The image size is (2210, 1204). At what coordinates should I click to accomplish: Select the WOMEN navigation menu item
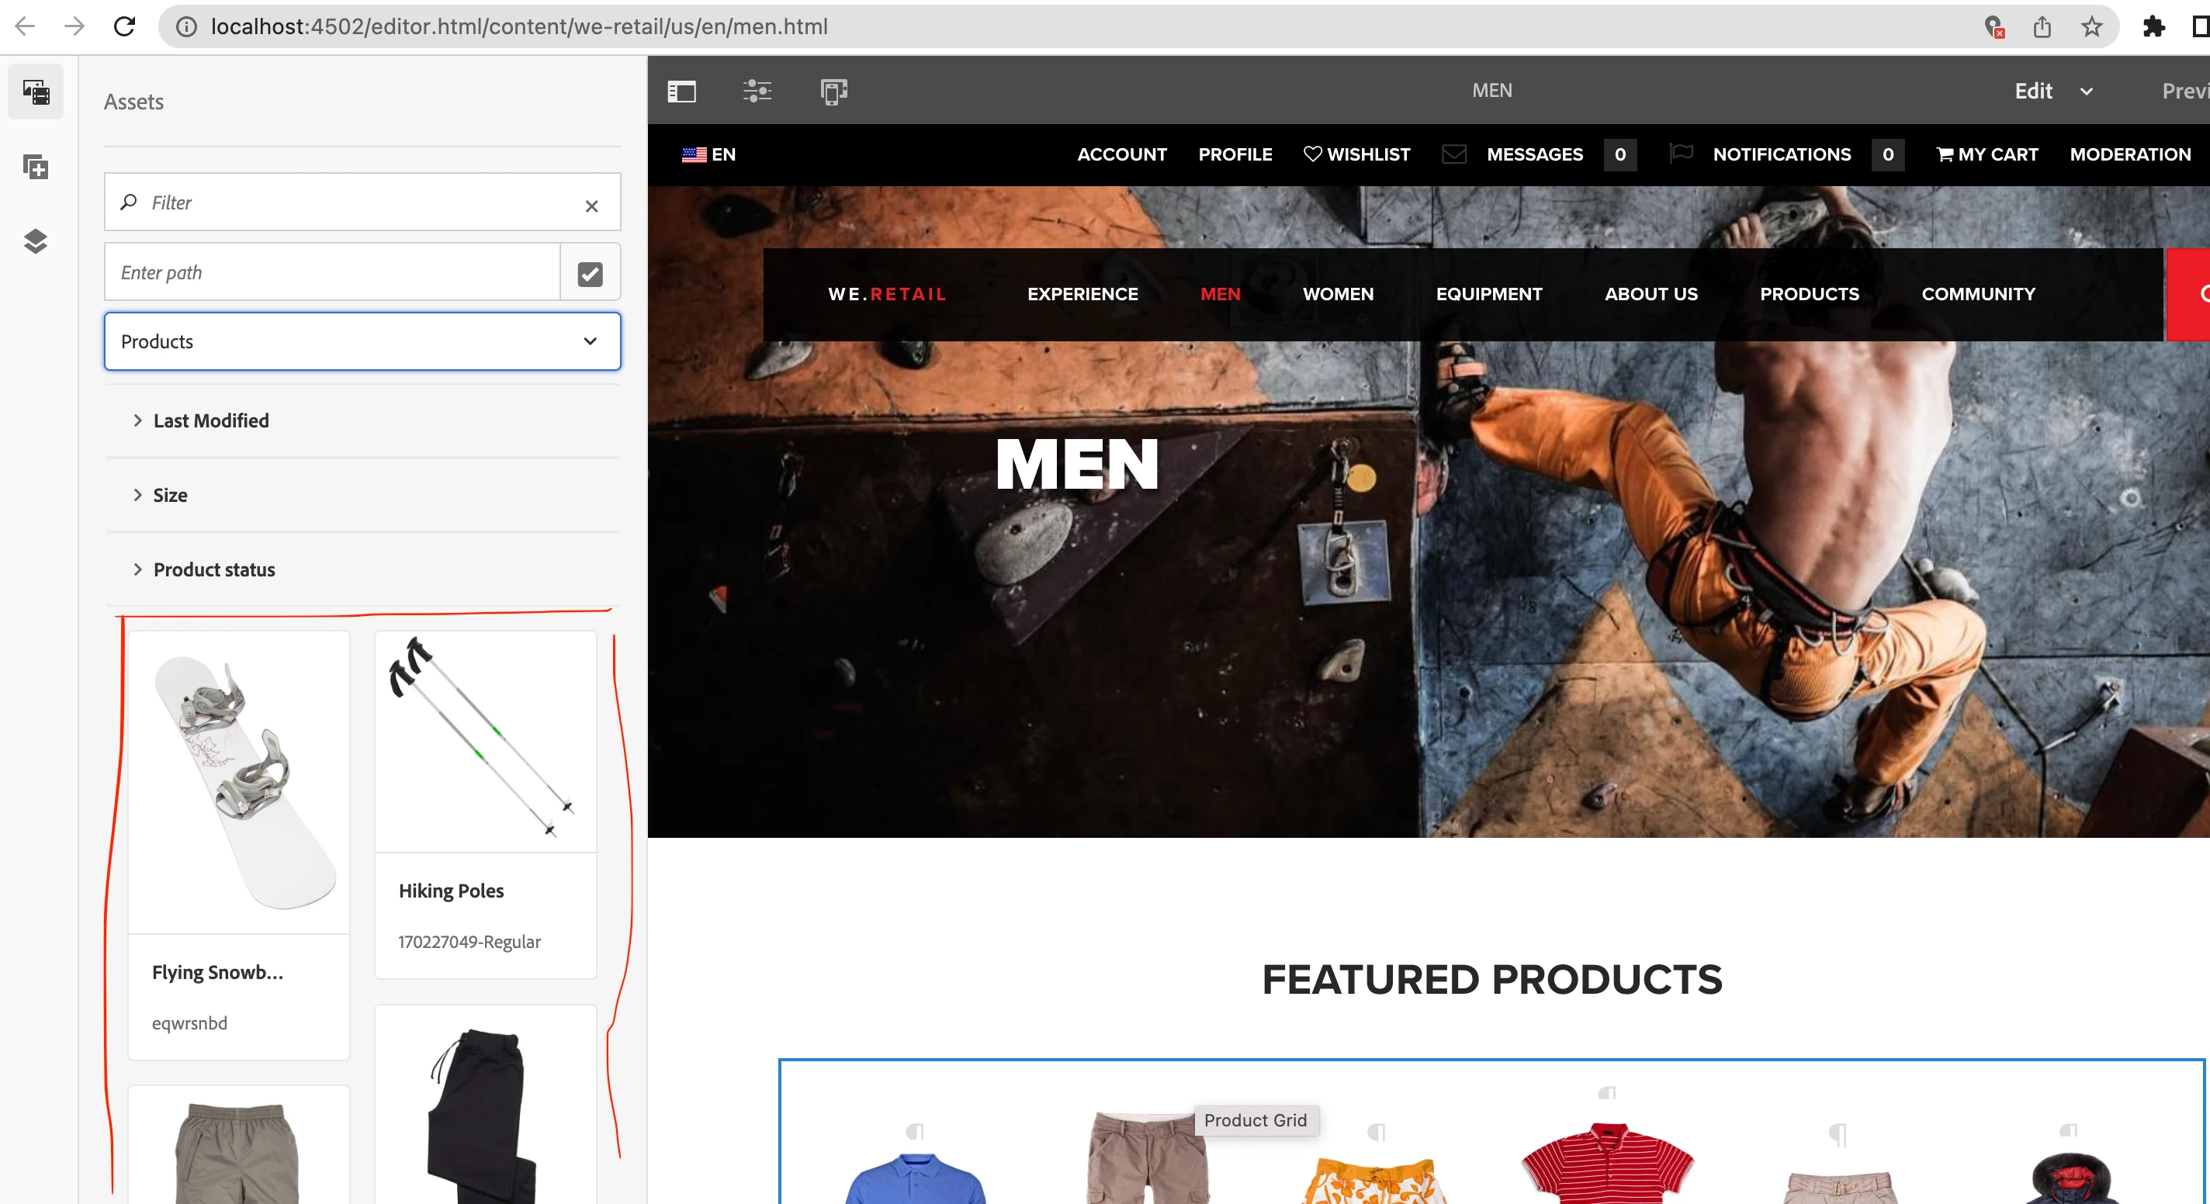pos(1338,294)
